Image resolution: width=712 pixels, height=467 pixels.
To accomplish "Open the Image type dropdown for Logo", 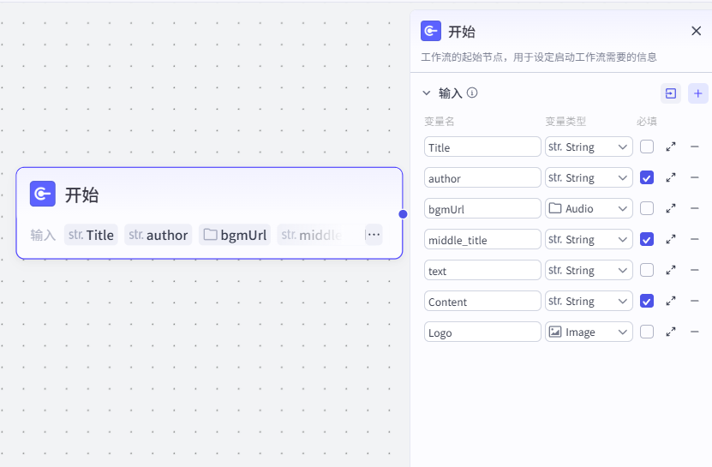I will [589, 332].
